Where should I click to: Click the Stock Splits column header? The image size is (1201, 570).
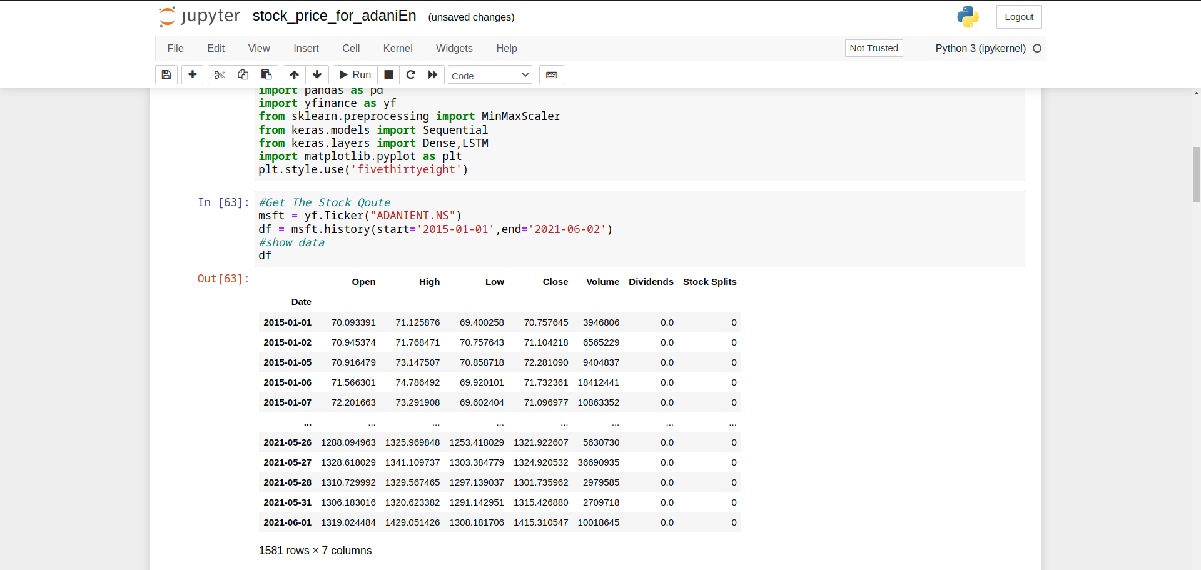[x=709, y=282]
